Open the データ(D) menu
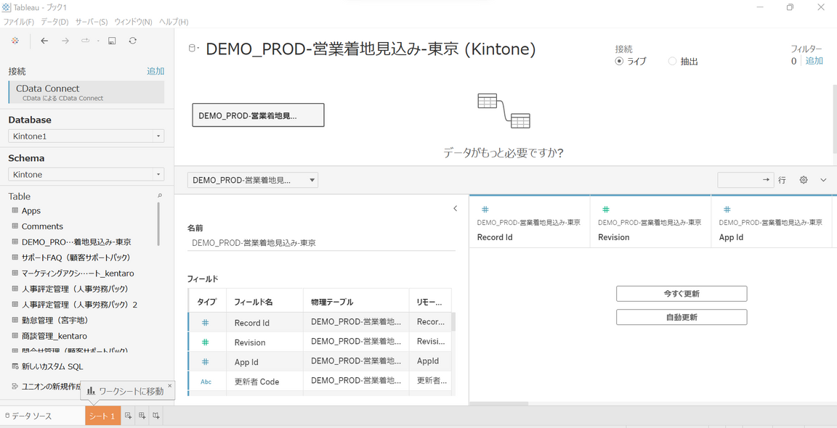 coord(55,22)
